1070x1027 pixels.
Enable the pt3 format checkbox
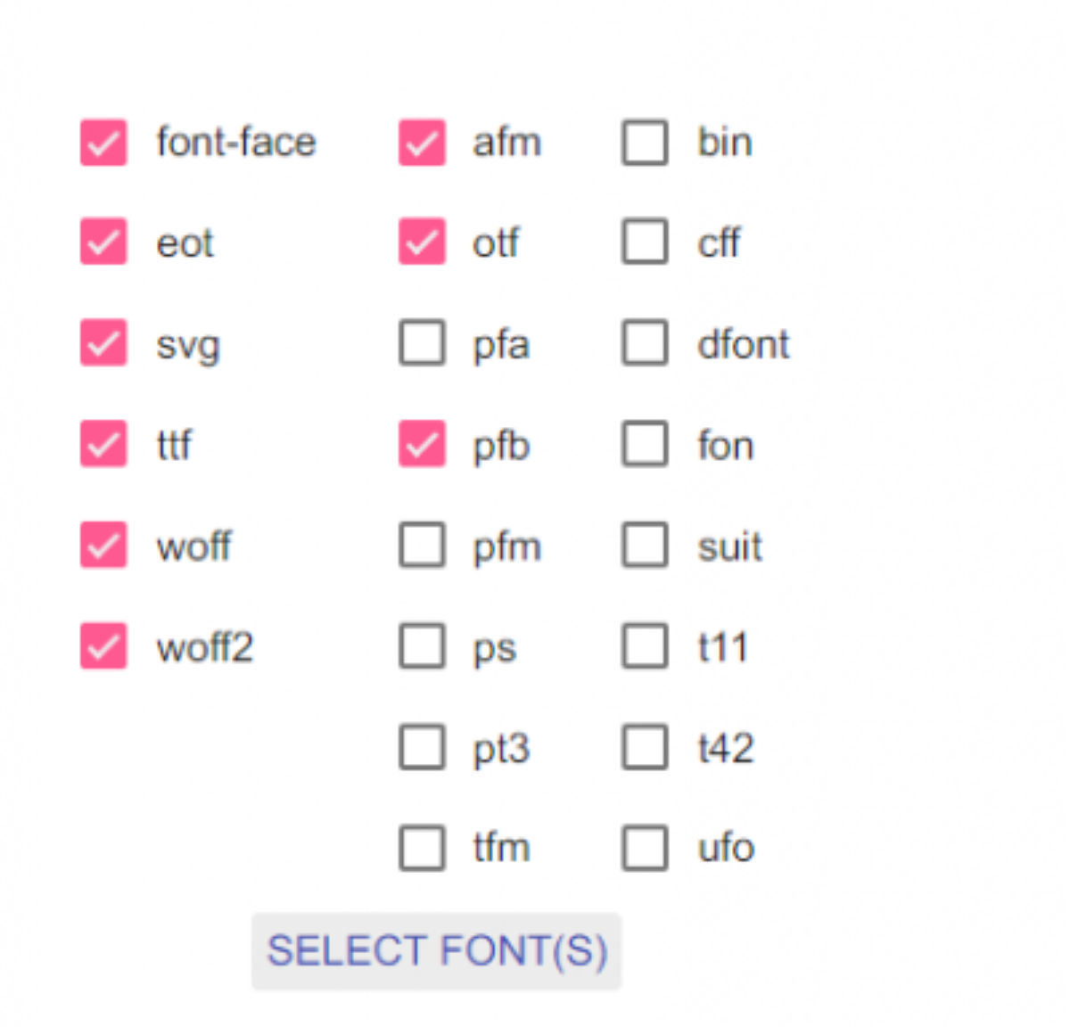click(422, 747)
